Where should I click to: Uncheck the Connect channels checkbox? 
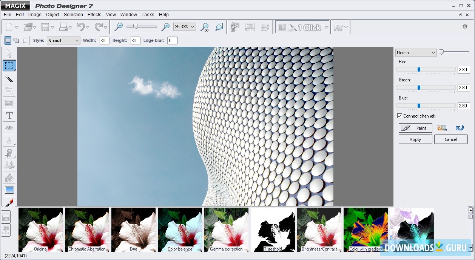[x=399, y=116]
